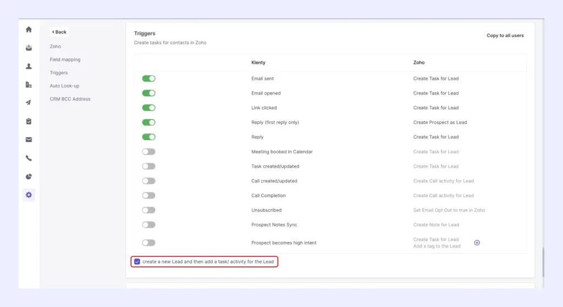The width and height of the screenshot is (563, 307).
Task: Uncheck create a new Lead checkbox
Action: (137, 261)
